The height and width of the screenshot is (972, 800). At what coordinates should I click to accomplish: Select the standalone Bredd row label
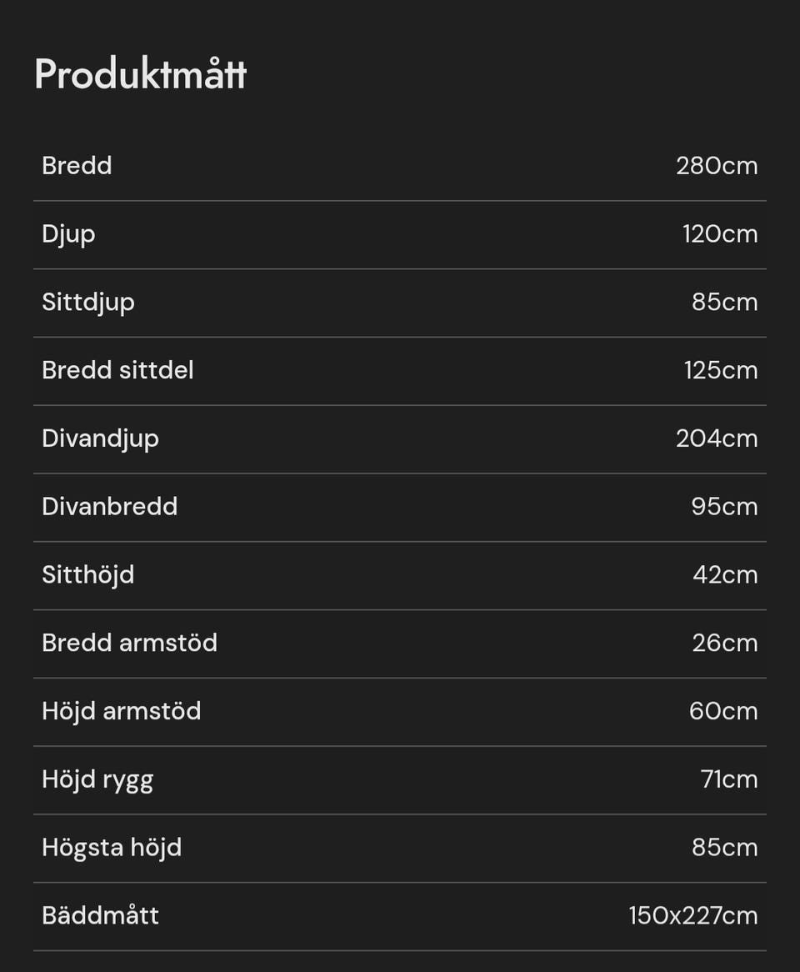77,166
